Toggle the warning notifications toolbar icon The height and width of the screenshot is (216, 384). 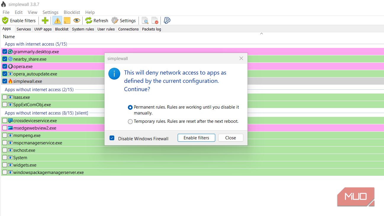tap(57, 20)
